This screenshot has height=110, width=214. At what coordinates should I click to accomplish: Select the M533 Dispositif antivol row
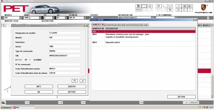144,44
